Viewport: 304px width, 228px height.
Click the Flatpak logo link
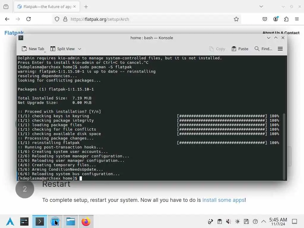point(14,33)
